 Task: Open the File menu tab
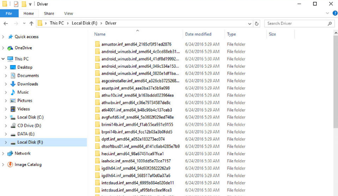pyautogui.click(x=9, y=13)
